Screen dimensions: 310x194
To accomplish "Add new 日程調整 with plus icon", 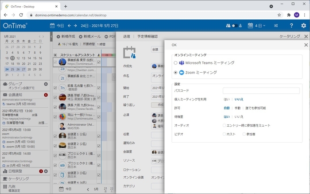I will (x=46, y=171).
